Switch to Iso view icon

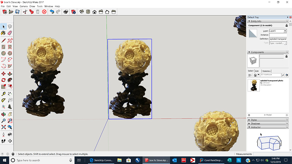coord(82,12)
